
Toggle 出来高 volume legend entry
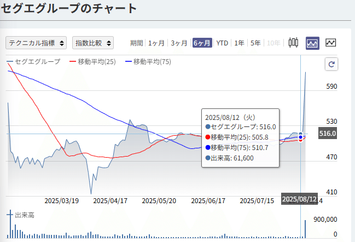[x=21, y=215]
